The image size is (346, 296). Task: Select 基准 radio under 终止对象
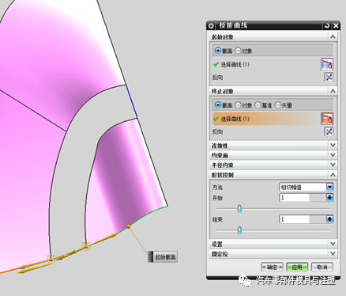pyautogui.click(x=258, y=105)
